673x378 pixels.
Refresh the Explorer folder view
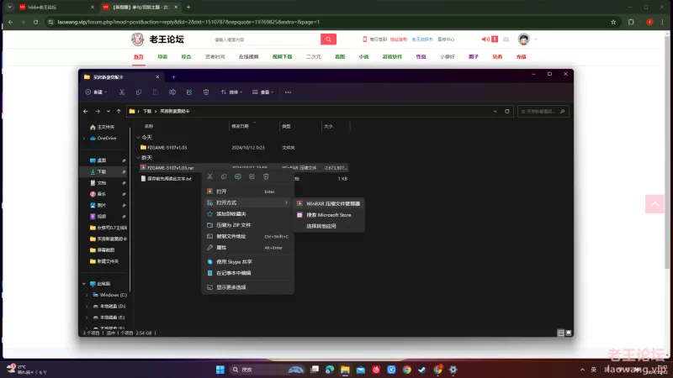click(507, 112)
